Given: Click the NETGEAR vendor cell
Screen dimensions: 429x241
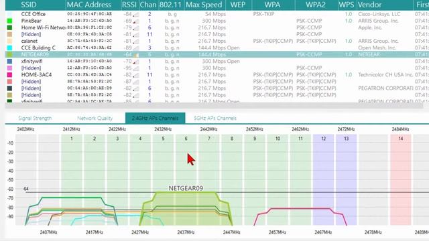Looking at the screenshot, I should (x=369, y=54).
